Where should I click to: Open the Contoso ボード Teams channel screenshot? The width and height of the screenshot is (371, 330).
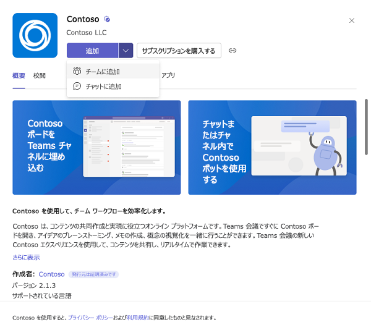point(96,148)
